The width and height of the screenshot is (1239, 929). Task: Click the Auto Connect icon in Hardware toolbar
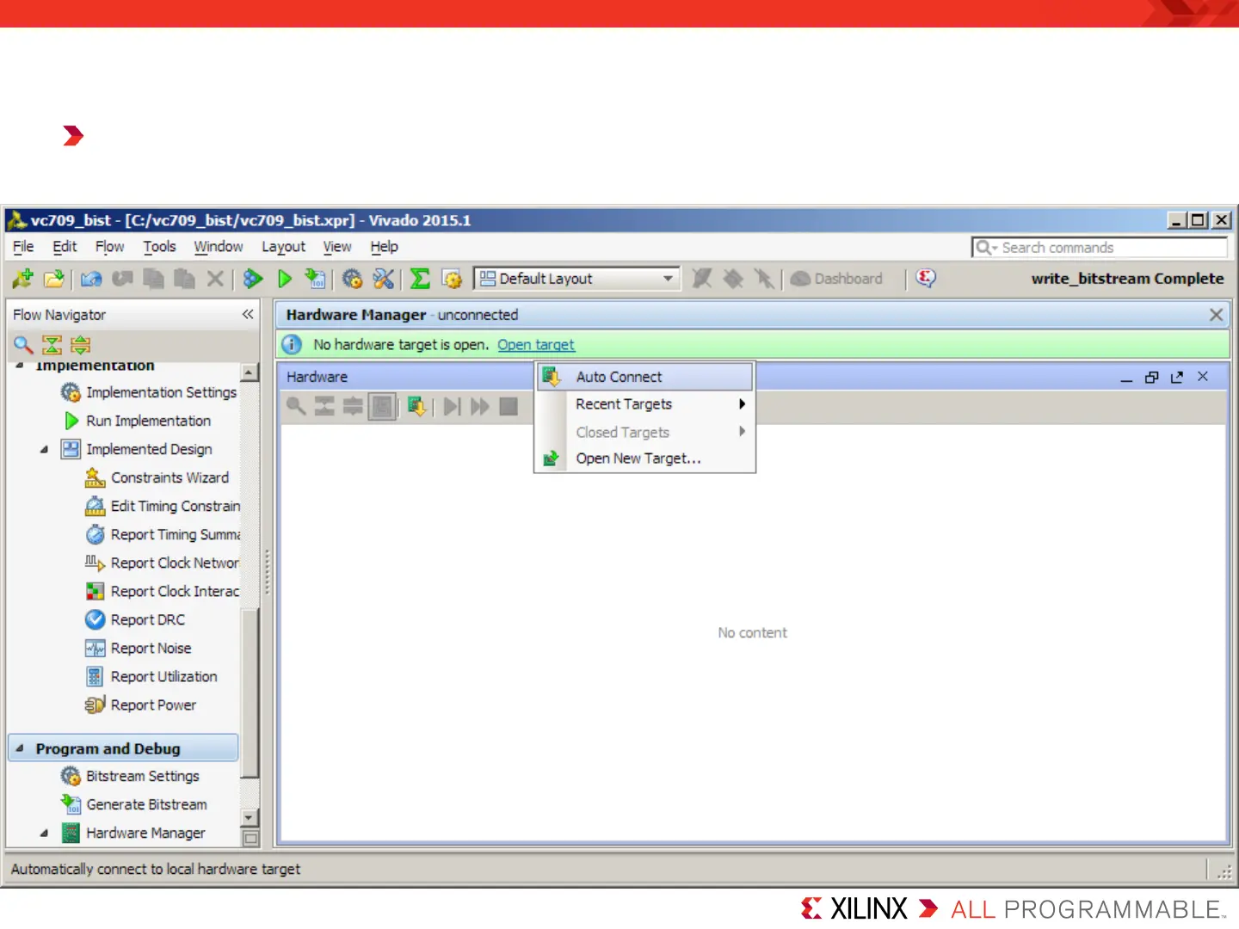tap(416, 406)
